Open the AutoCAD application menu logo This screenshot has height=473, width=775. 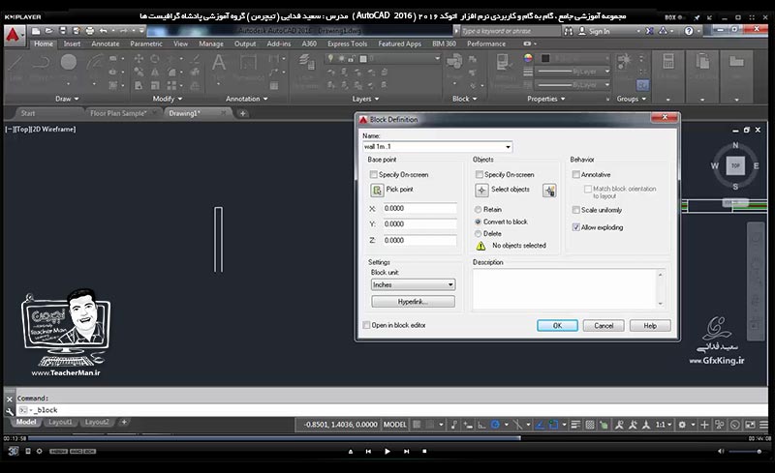(x=14, y=35)
